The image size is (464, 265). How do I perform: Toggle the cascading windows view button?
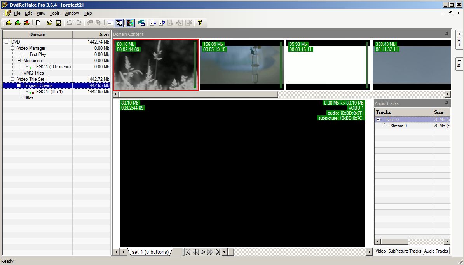(x=119, y=23)
